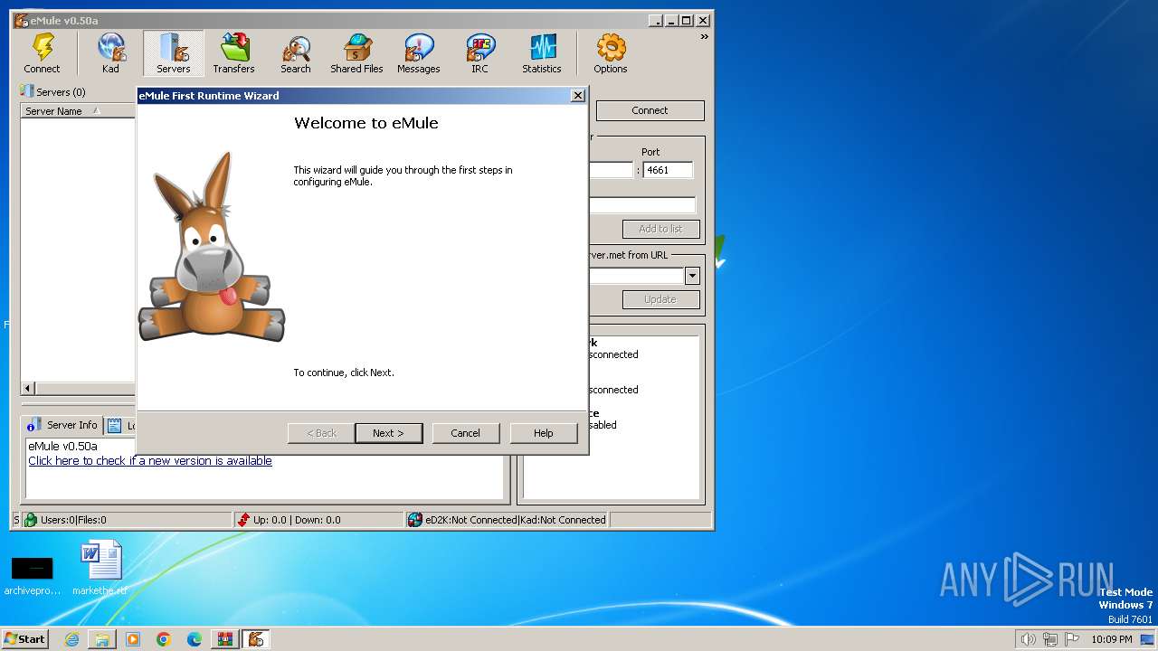This screenshot has height=651, width=1158.
Task: Open the Messages toolbar icon
Action: click(418, 53)
